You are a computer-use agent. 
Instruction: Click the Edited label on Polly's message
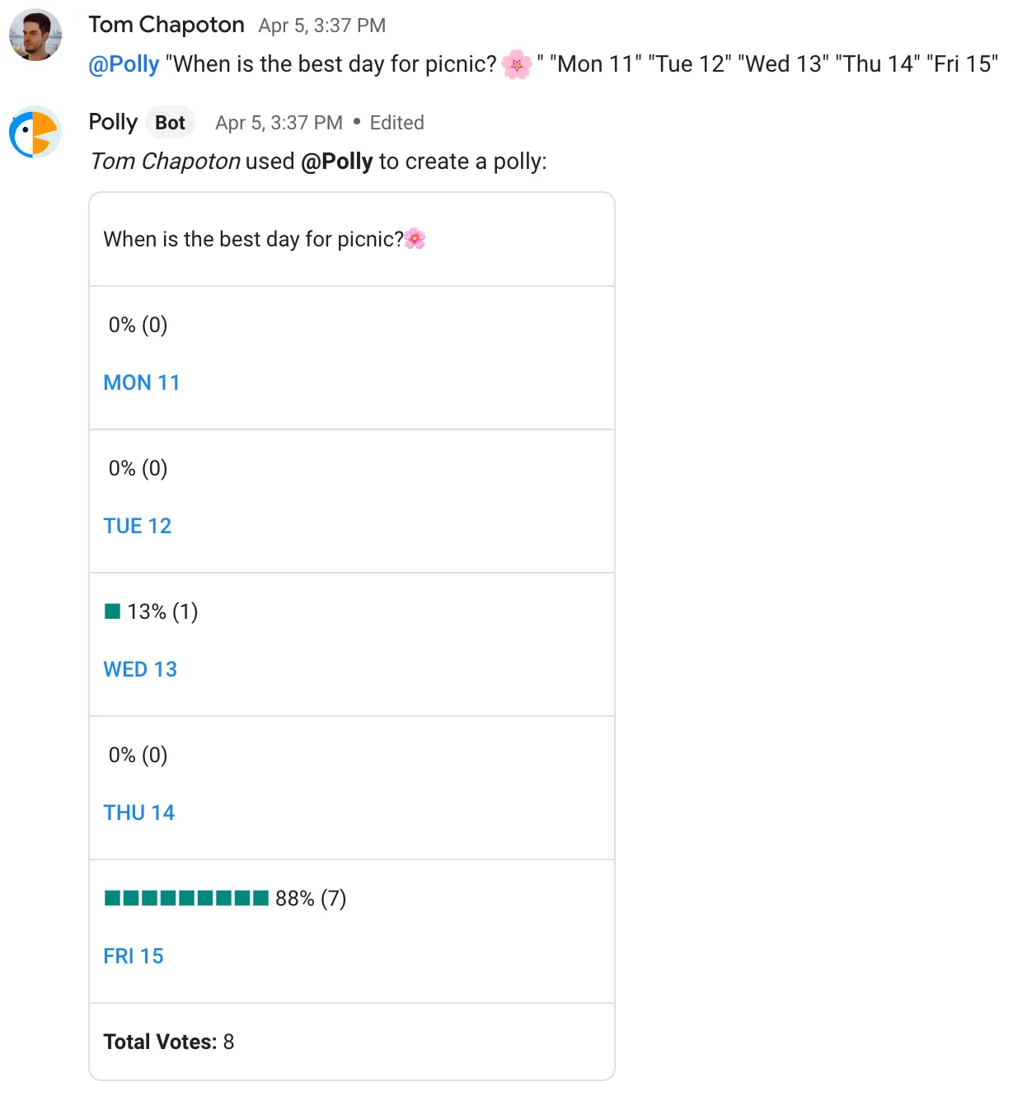[396, 123]
